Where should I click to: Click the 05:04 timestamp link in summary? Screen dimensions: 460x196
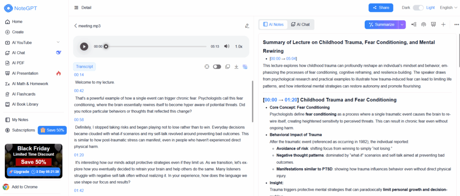pos(291,59)
